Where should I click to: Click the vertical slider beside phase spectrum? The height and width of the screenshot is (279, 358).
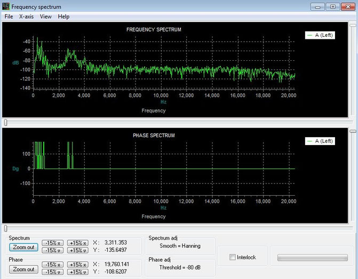(x=353, y=176)
